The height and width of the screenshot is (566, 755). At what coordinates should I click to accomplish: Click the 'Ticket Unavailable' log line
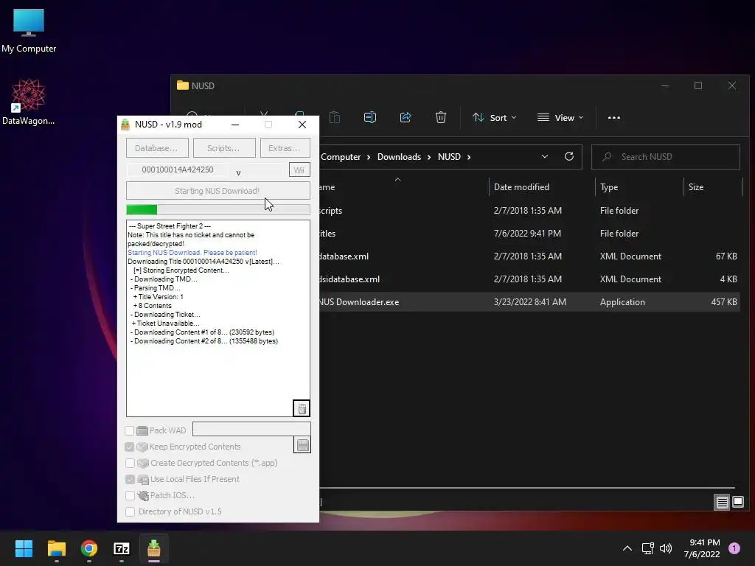pyautogui.click(x=166, y=324)
